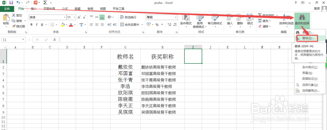
Task: Open 文件 File tab
Action: click(7, 9)
